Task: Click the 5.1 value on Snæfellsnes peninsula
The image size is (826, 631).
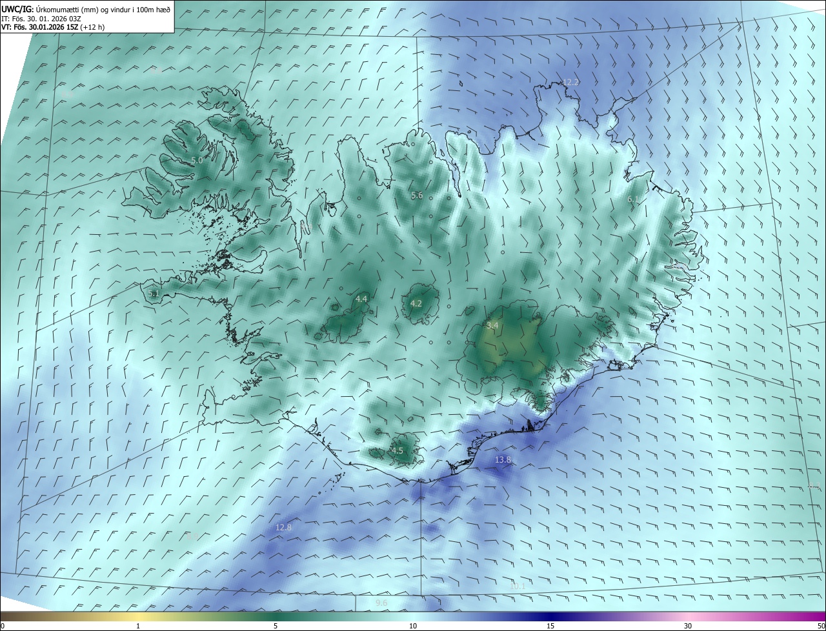Action: [x=153, y=294]
